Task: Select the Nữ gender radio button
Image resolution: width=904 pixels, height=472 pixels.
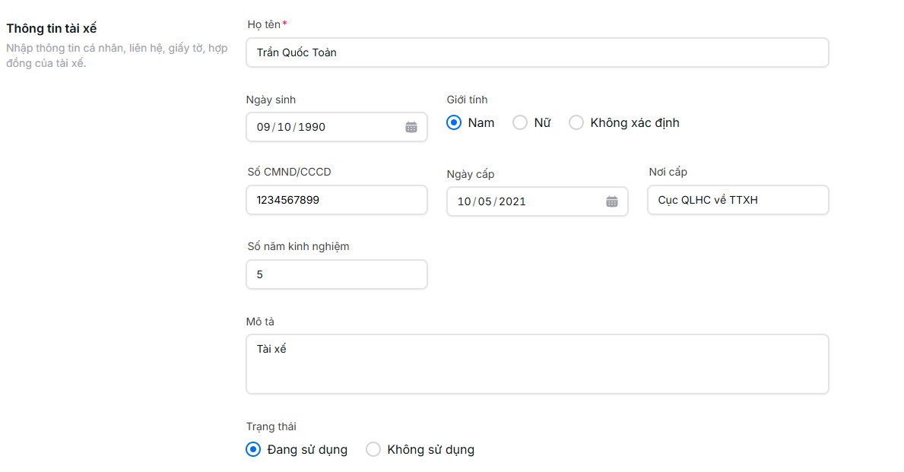Action: coord(520,122)
